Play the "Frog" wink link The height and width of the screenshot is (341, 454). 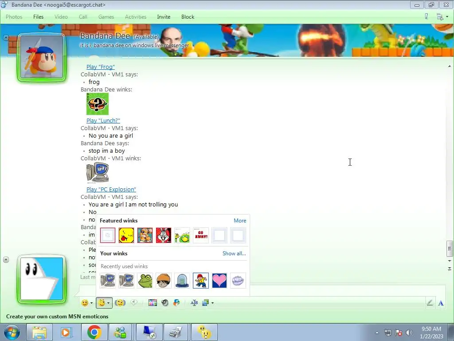tap(101, 67)
